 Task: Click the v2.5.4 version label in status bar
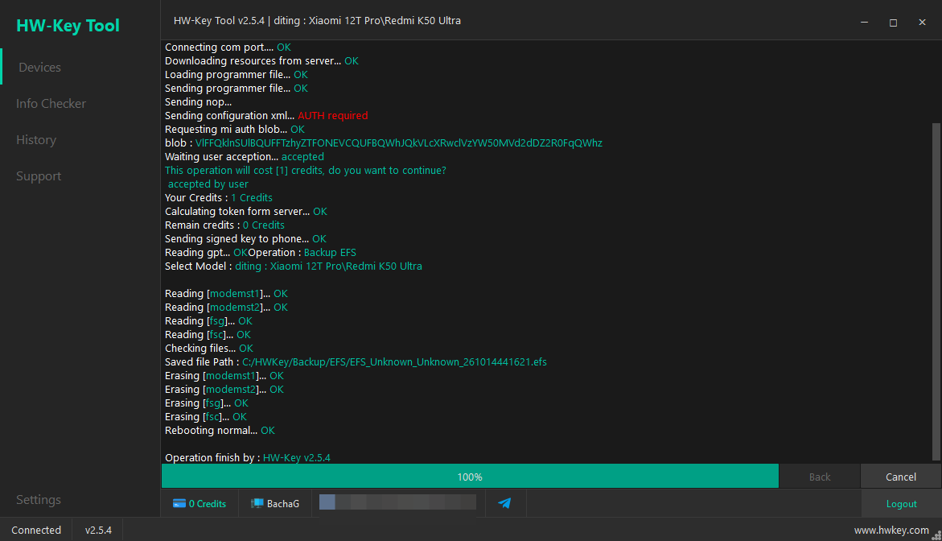tap(98, 531)
